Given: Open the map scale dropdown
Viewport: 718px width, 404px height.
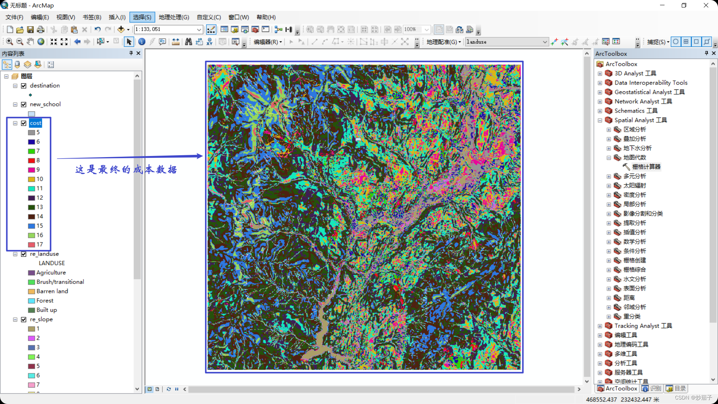Looking at the screenshot, I should point(199,29).
